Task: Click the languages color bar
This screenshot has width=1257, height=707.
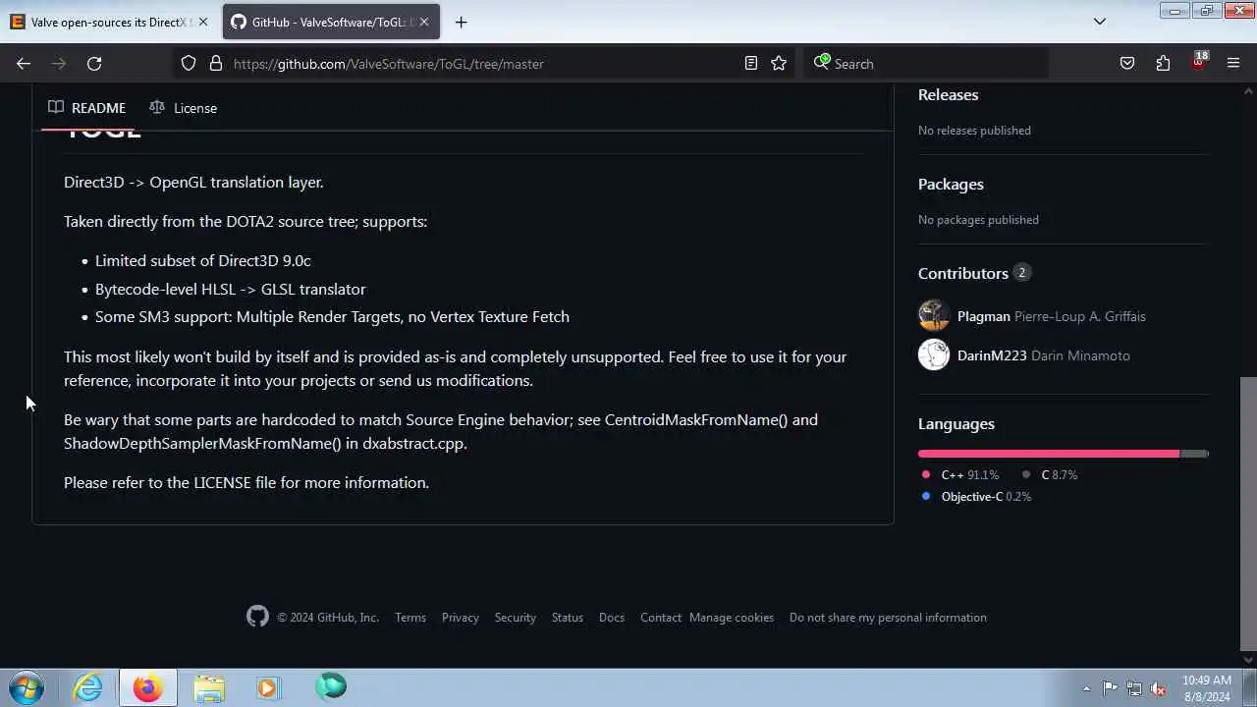Action: click(1063, 454)
